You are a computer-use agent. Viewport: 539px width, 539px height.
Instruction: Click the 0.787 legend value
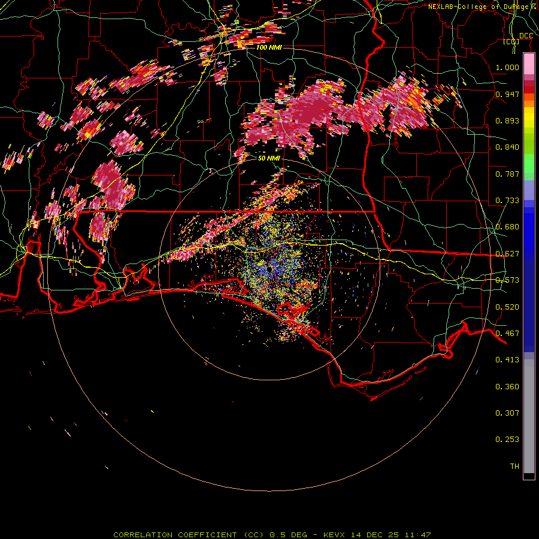click(x=507, y=174)
